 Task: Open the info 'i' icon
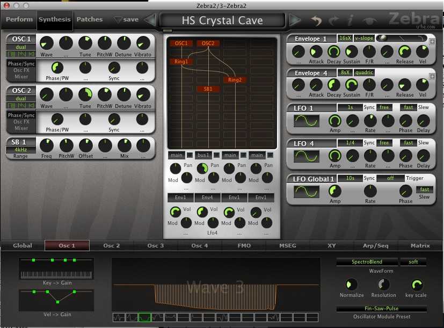tap(350, 20)
